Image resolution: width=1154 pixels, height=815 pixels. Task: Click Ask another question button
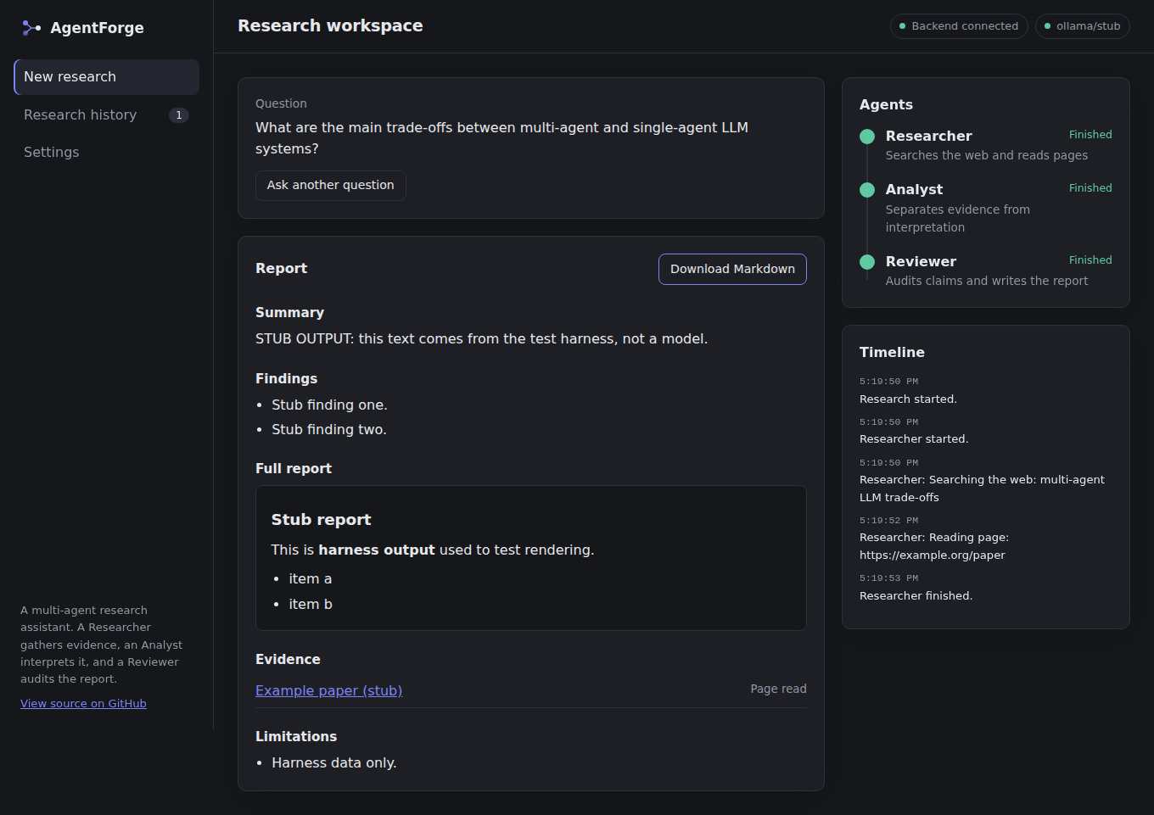(x=331, y=186)
